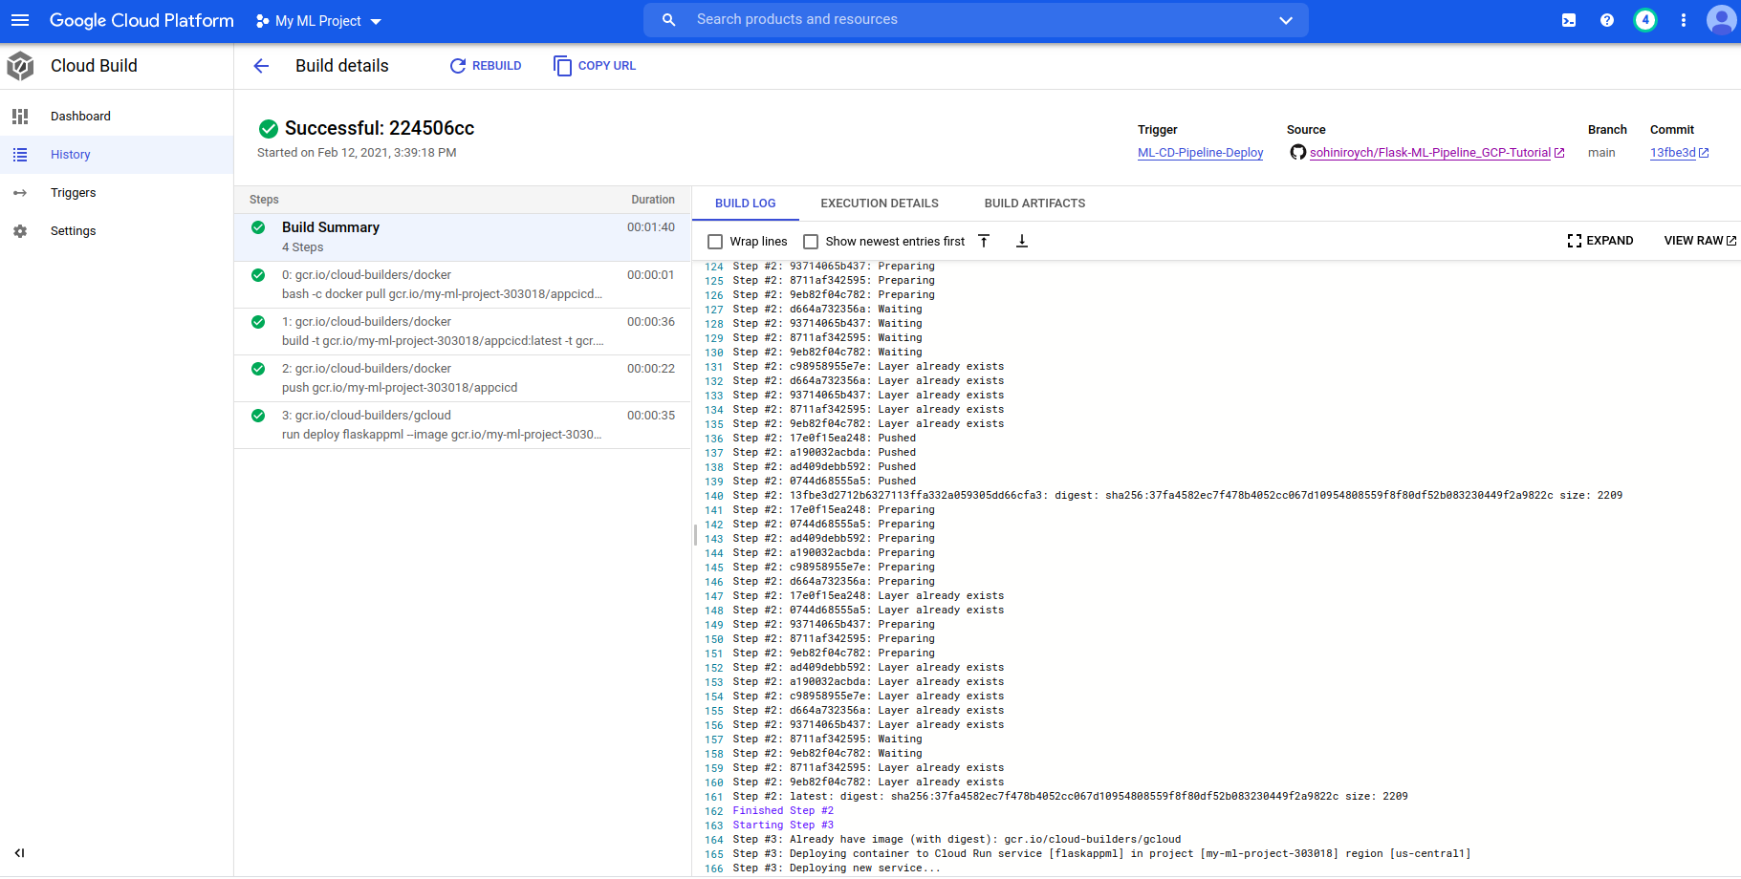This screenshot has width=1741, height=879.
Task: Activate Cloud Shell terminal icon
Action: pos(1569,20)
